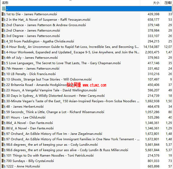Select '1st to Die - James Patterson.mobi'
The height and width of the screenshot is (169, 173).
tap(31, 14)
